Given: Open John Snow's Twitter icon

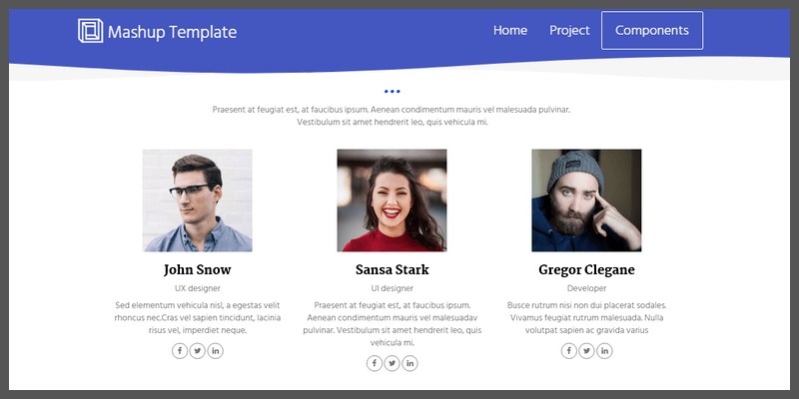Looking at the screenshot, I should [x=197, y=351].
